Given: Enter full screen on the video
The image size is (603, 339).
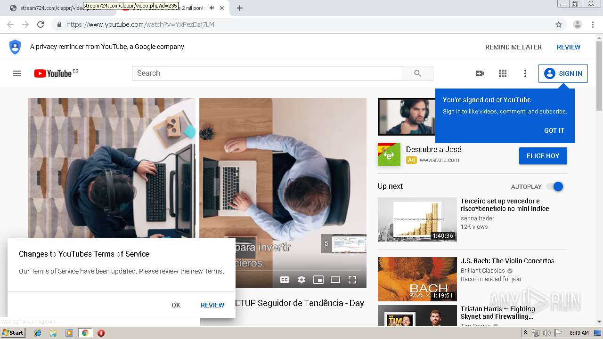Looking at the screenshot, I should [352, 280].
